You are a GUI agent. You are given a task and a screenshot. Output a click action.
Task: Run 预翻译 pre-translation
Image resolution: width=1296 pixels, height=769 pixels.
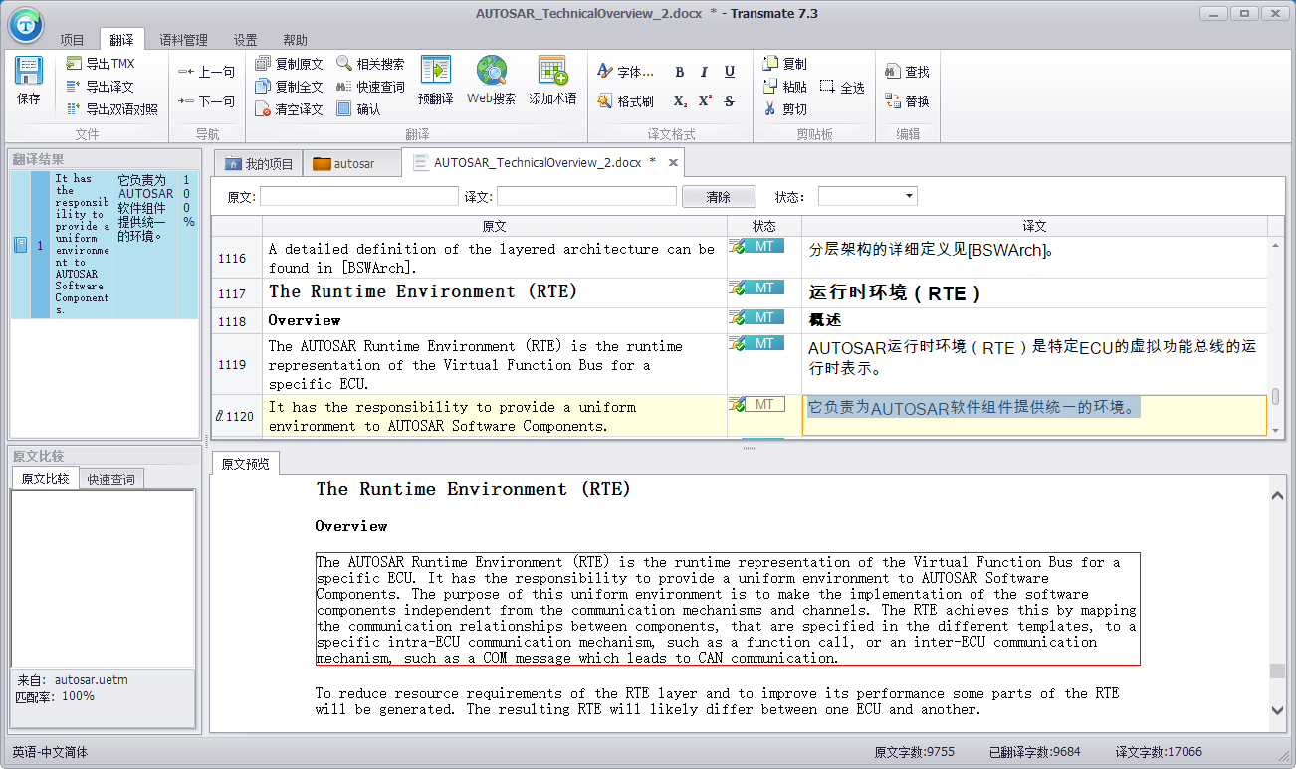click(x=435, y=81)
